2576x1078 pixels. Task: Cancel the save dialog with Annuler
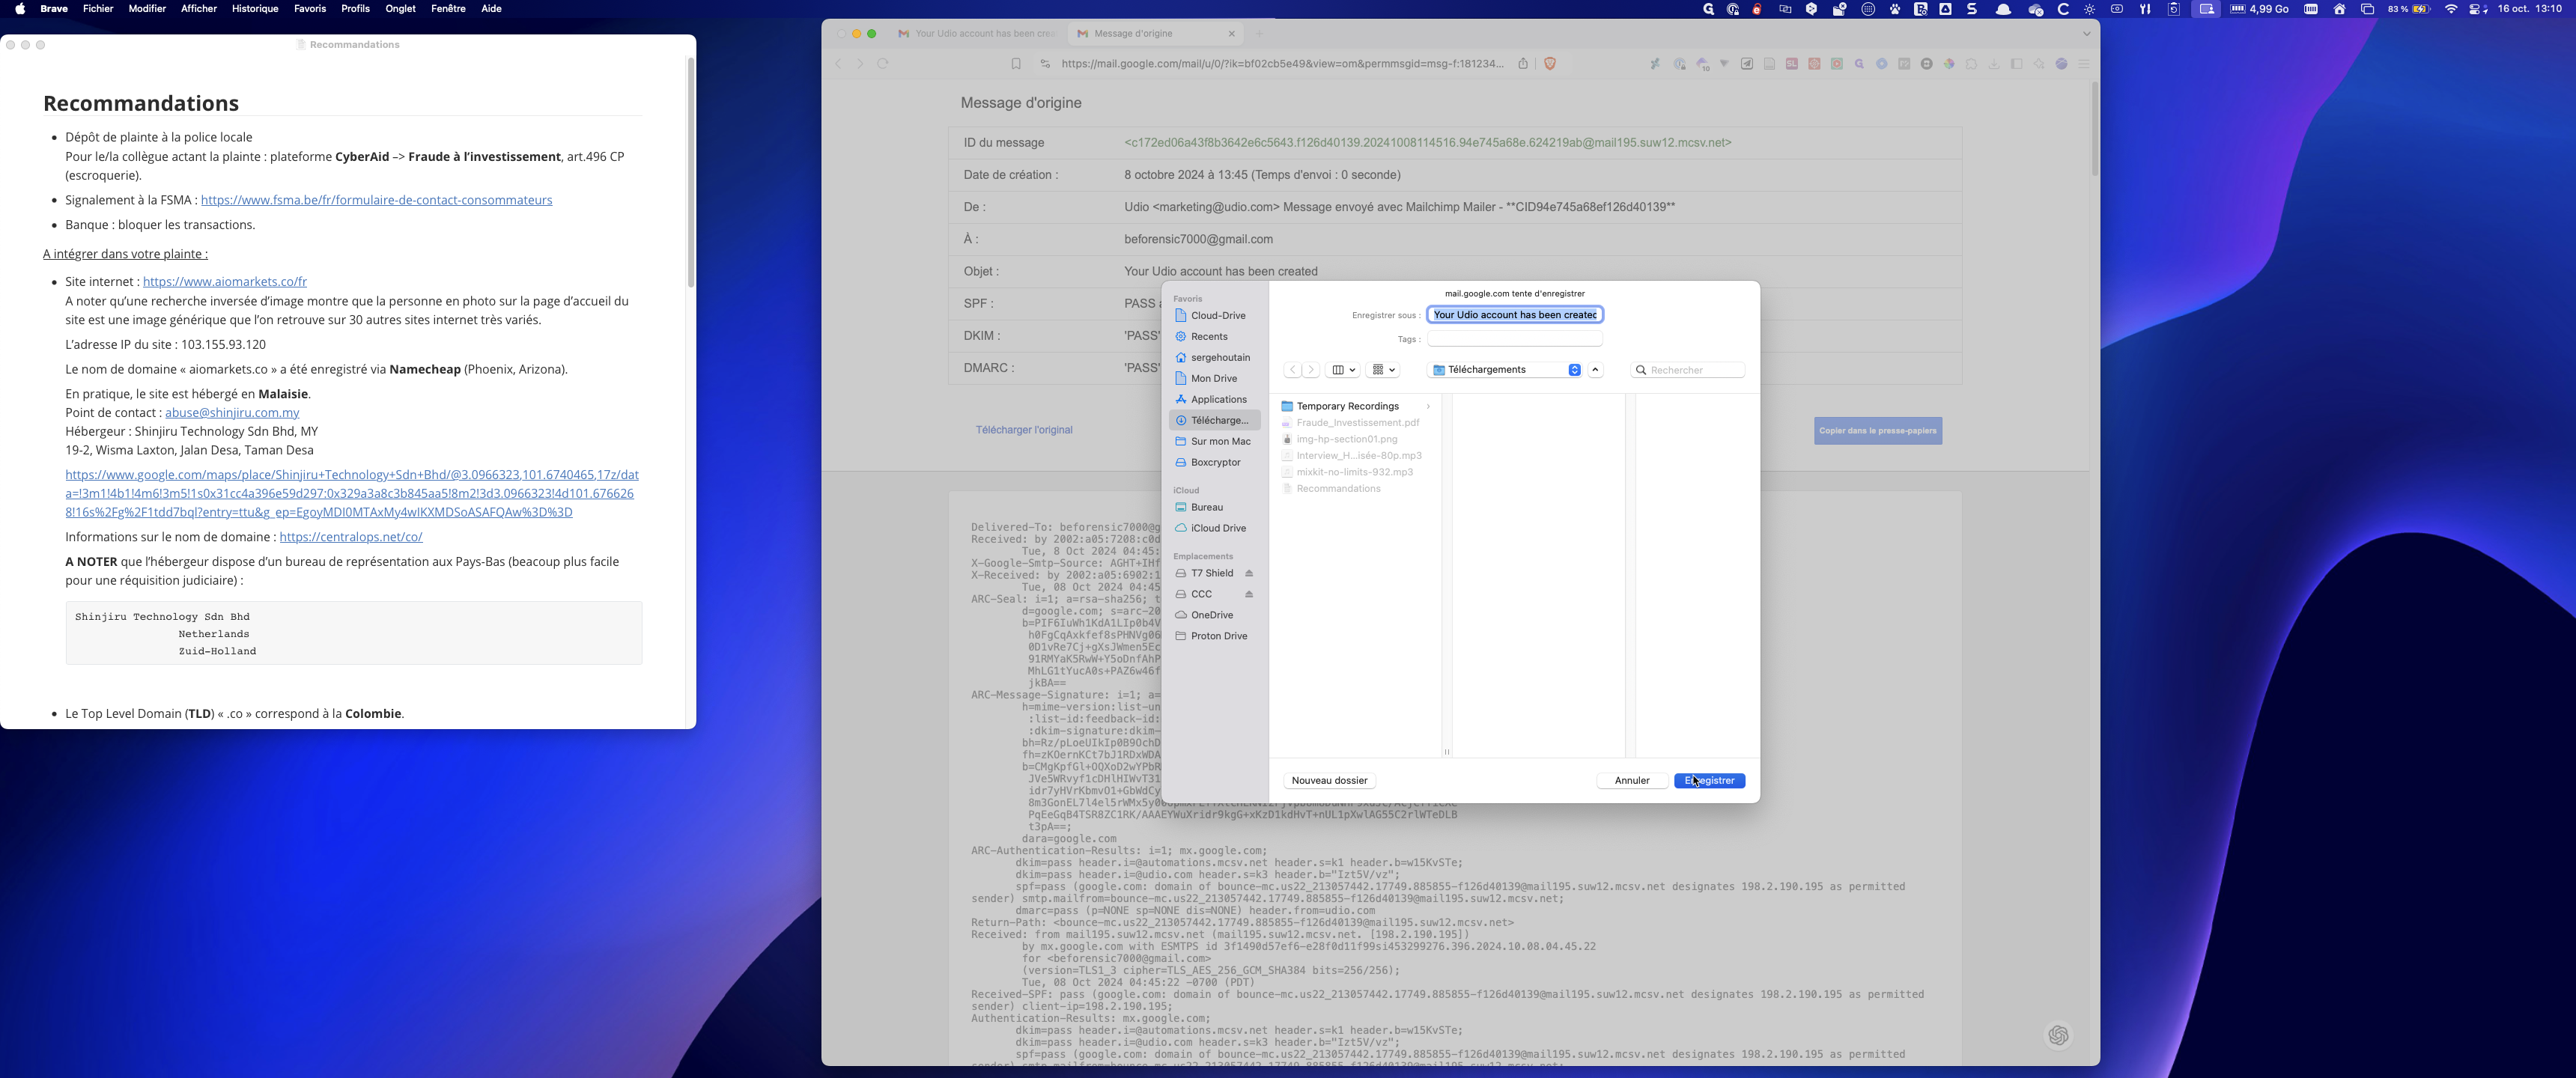[1631, 780]
